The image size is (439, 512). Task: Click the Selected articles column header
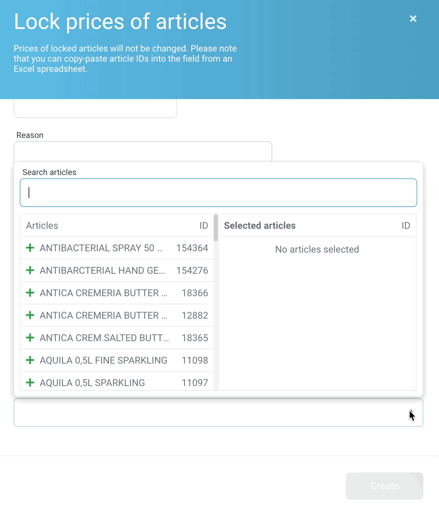(x=260, y=225)
